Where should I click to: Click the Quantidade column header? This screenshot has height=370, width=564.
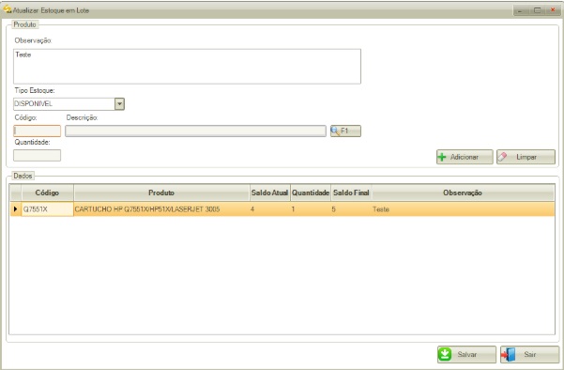point(311,193)
